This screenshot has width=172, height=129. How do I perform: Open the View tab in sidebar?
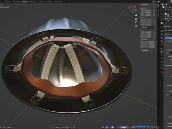tap(158, 16)
